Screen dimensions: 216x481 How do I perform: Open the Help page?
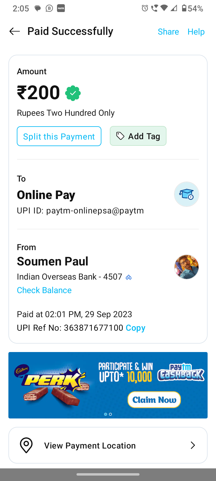coord(196,32)
